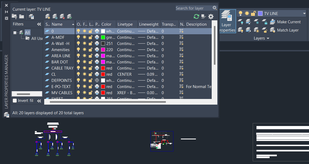Open the Layer States Manager

[x=31, y=17]
